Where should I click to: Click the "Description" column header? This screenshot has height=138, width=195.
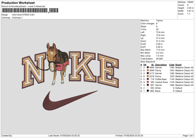click(161, 65)
